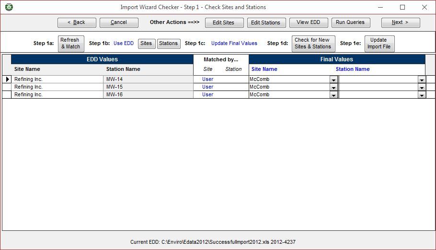Click Final Values Site Name column header
The image size is (436, 250).
pyautogui.click(x=264, y=69)
